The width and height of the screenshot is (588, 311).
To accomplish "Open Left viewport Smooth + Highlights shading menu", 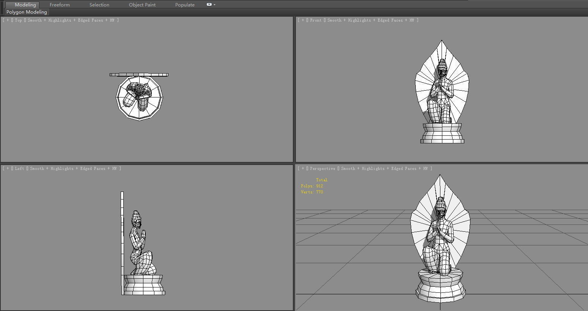I will pos(75,168).
